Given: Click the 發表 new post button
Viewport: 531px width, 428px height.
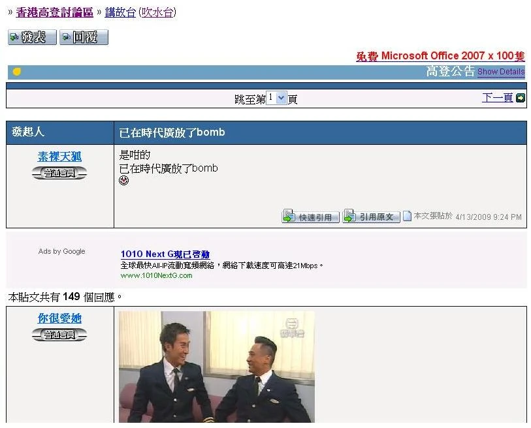Looking at the screenshot, I should pyautogui.click(x=32, y=37).
